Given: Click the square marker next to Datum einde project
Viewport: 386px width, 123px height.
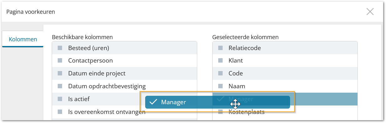Looking at the screenshot, I should pos(60,73).
